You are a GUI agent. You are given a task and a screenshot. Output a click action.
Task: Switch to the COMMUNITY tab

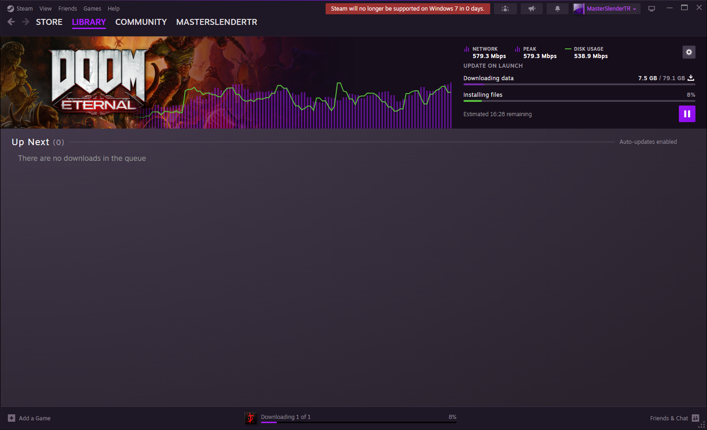141,22
